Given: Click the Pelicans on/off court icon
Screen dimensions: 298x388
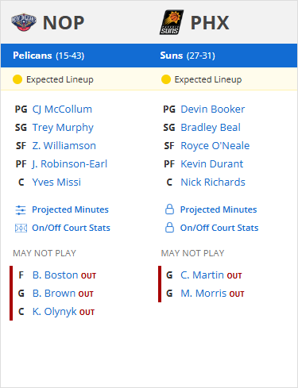Looking at the screenshot, I should (21, 228).
